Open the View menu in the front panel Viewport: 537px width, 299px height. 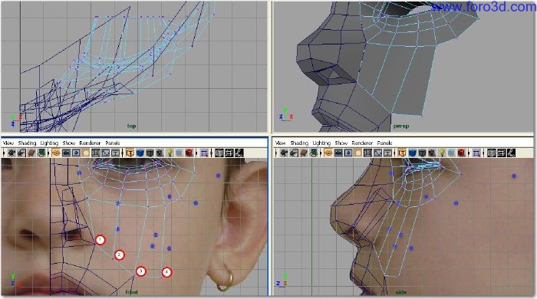tap(8, 143)
